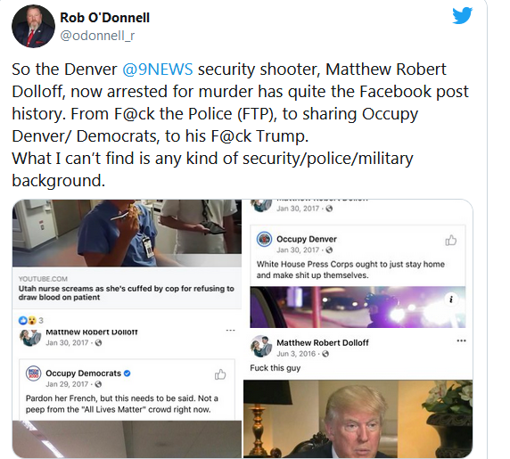510x459 pixels.
Task: Click the Occupy Democrats verified badge
Action: coord(127,373)
